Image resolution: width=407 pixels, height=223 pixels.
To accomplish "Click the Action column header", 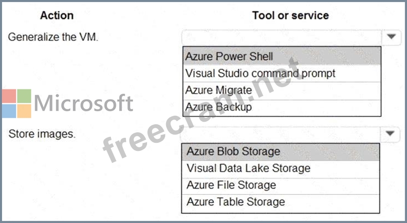I will (x=57, y=16).
